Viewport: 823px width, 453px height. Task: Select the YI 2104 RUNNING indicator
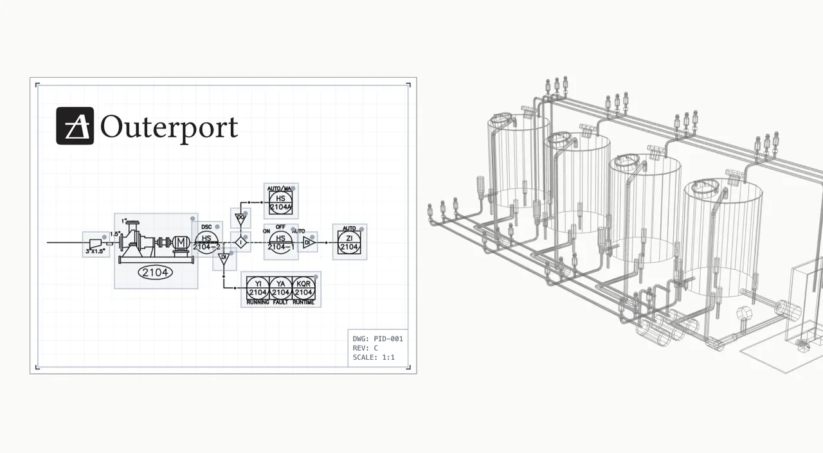coord(258,289)
